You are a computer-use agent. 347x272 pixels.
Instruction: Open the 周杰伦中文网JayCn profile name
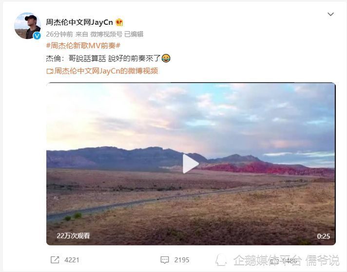(x=79, y=22)
